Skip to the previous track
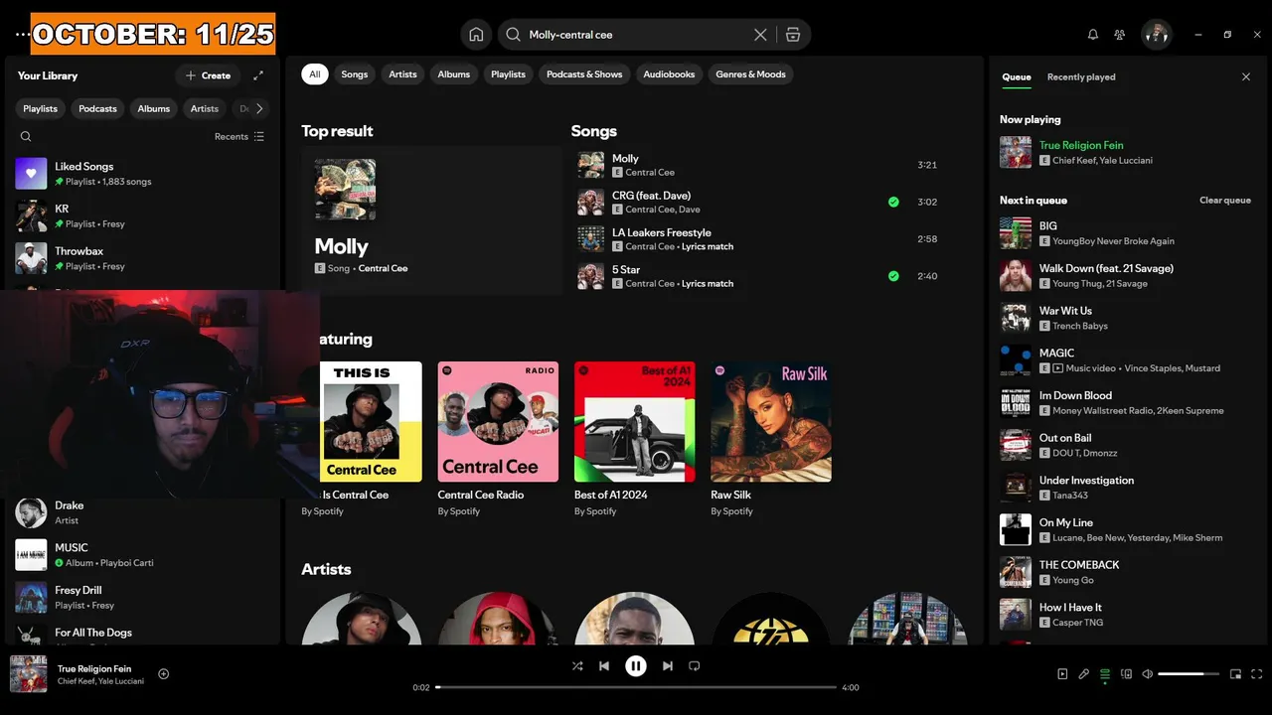1272x715 pixels. (x=604, y=666)
